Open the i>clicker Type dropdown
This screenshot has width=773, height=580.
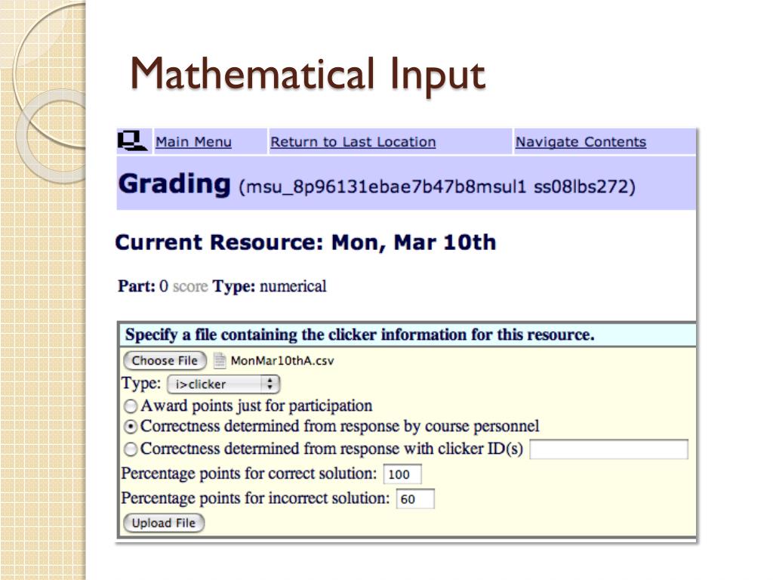[223, 384]
